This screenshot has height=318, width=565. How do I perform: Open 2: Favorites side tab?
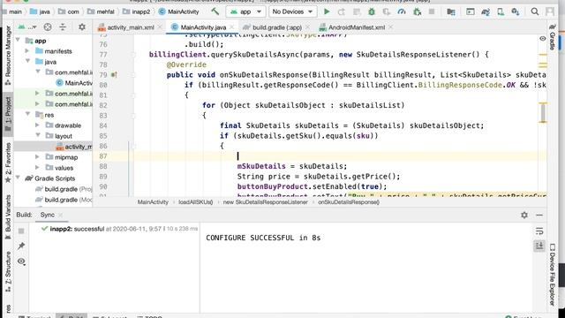pos(8,163)
